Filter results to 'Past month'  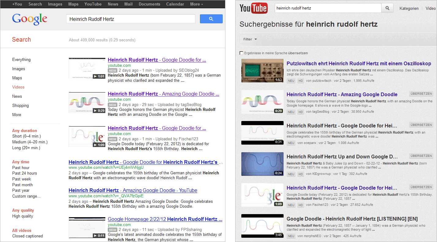pyautogui.click(x=22, y=185)
